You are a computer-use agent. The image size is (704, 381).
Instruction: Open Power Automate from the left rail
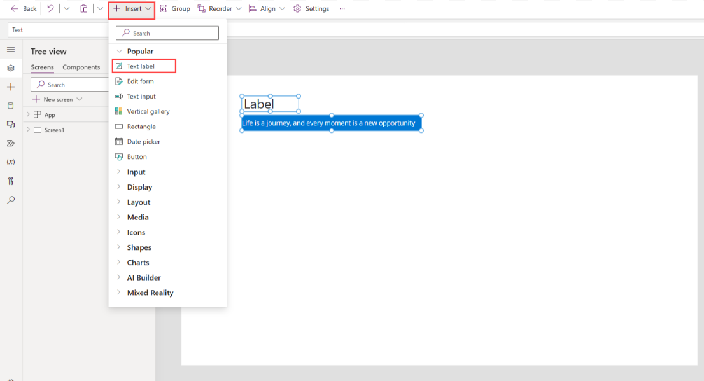coord(10,143)
